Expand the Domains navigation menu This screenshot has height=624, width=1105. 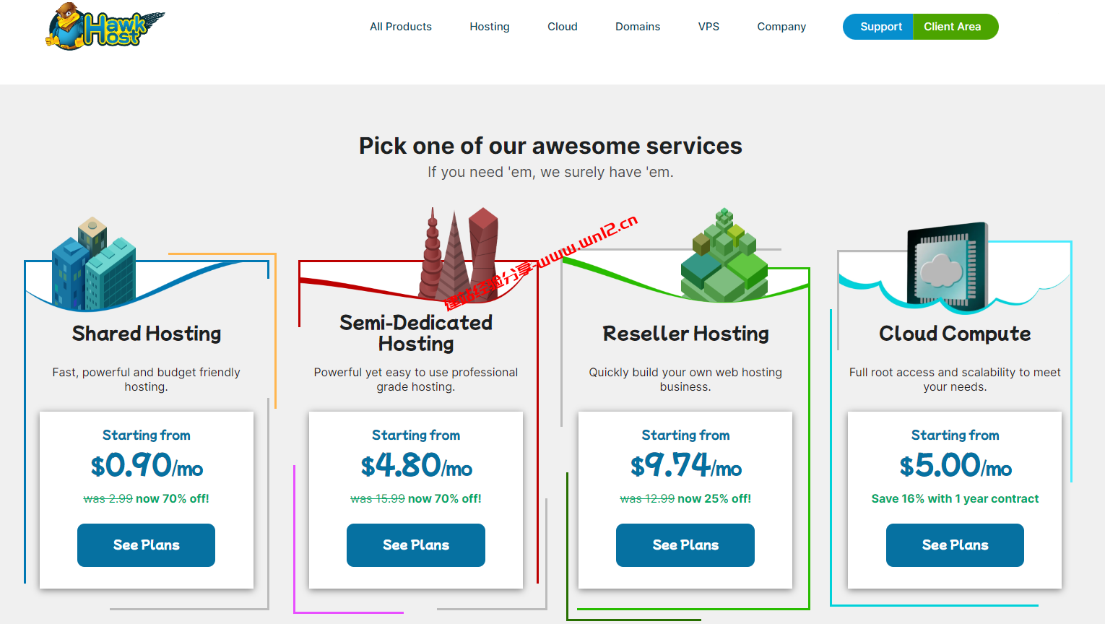pos(638,27)
